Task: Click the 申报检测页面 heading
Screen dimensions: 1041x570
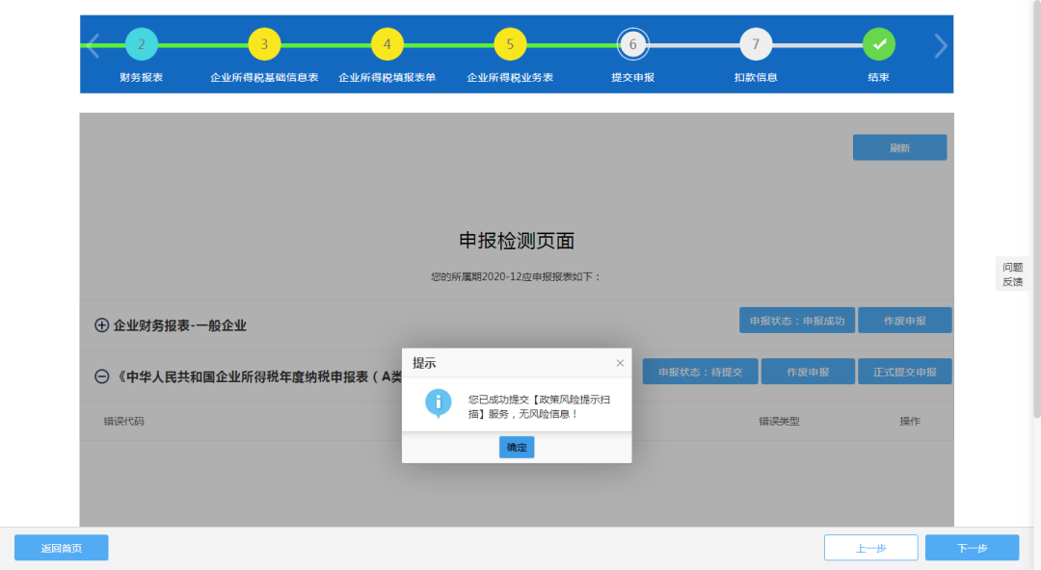Action: pos(517,240)
